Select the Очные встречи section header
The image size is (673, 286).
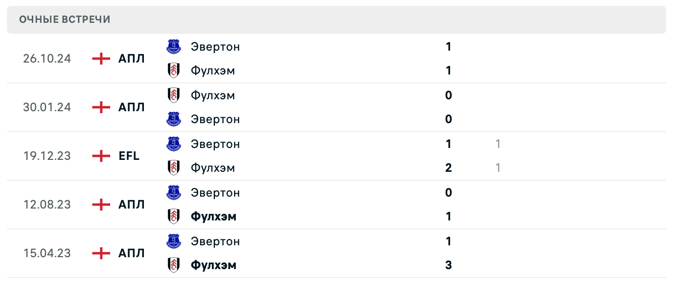pos(65,20)
